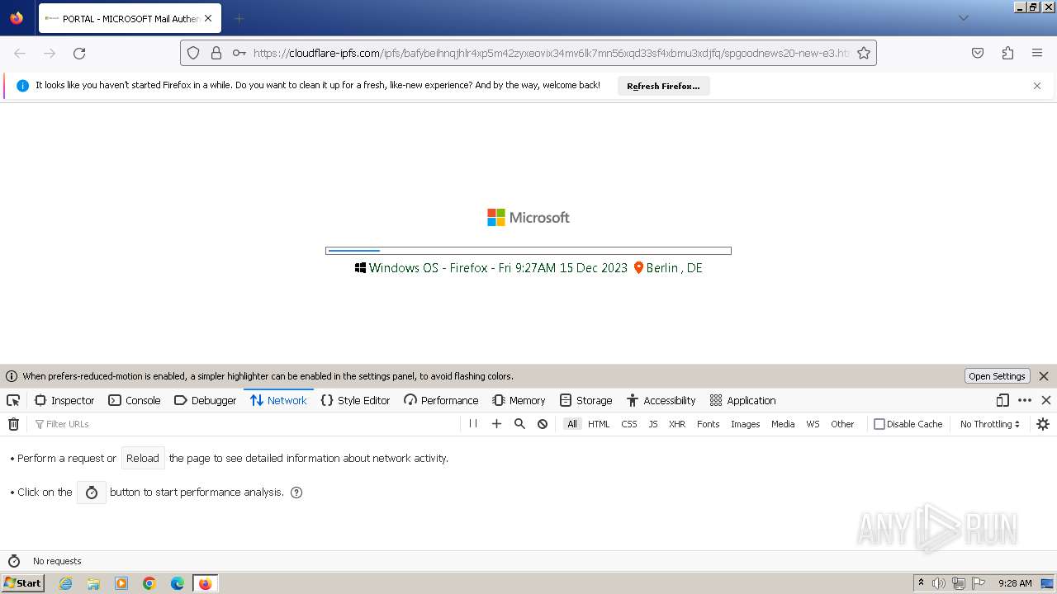This screenshot has width=1057, height=594.
Task: Open a new tab with plus button
Action: 239,18
